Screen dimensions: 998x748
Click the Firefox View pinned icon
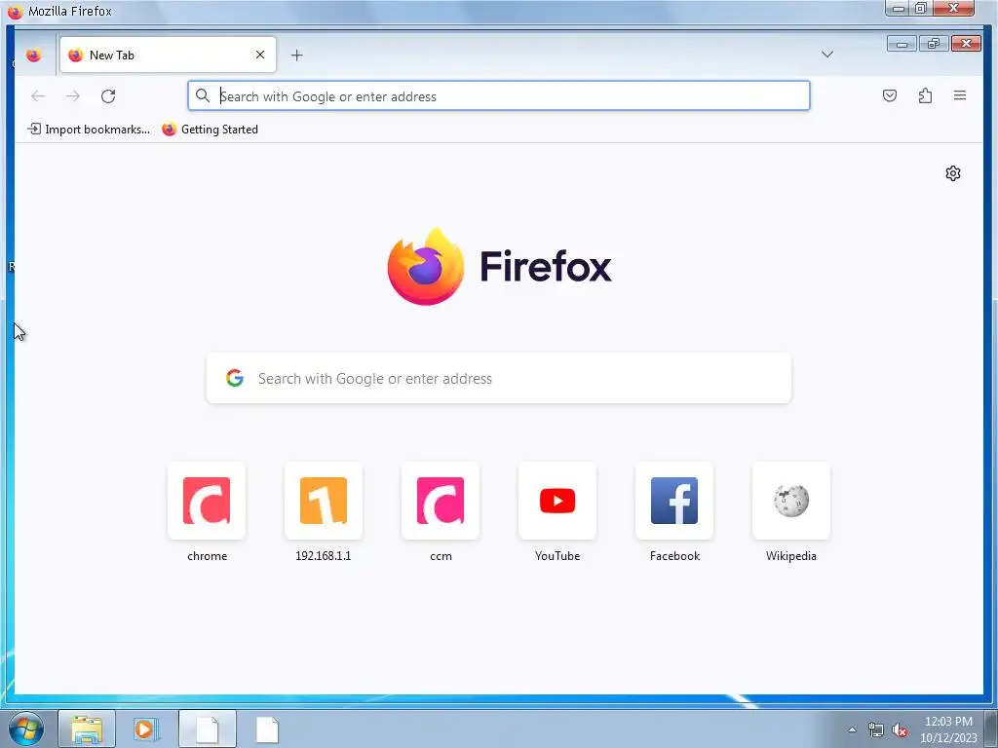click(34, 56)
